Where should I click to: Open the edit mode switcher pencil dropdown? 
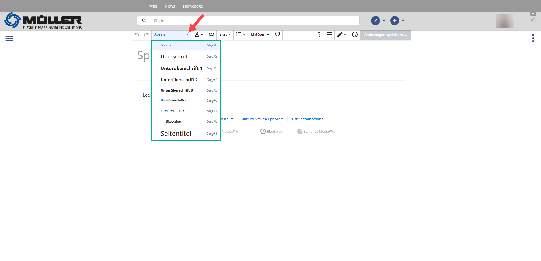pos(342,34)
